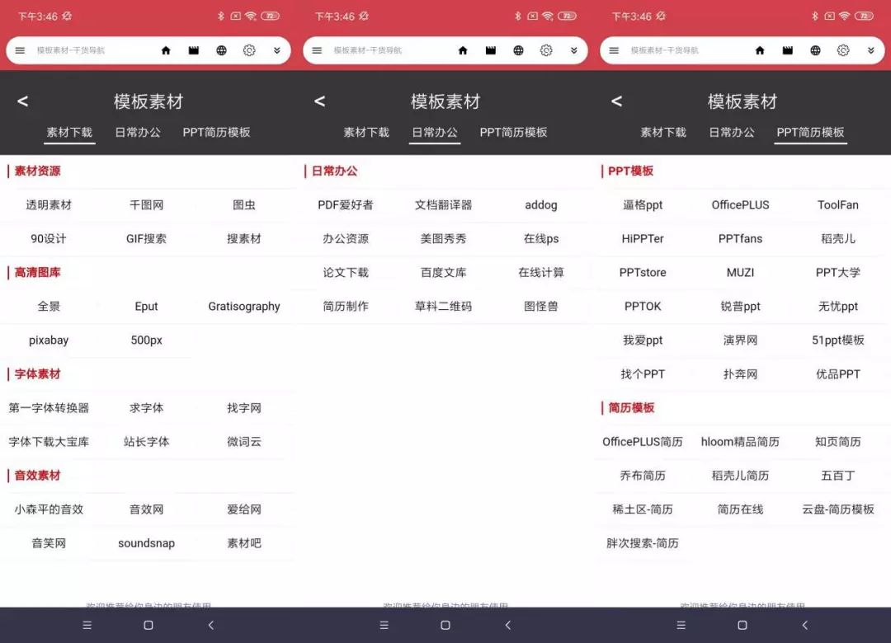Open 胖次搜索-简历 link
This screenshot has height=643, width=891.
coord(643,543)
